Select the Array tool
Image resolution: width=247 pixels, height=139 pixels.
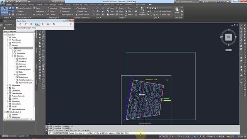129,15
